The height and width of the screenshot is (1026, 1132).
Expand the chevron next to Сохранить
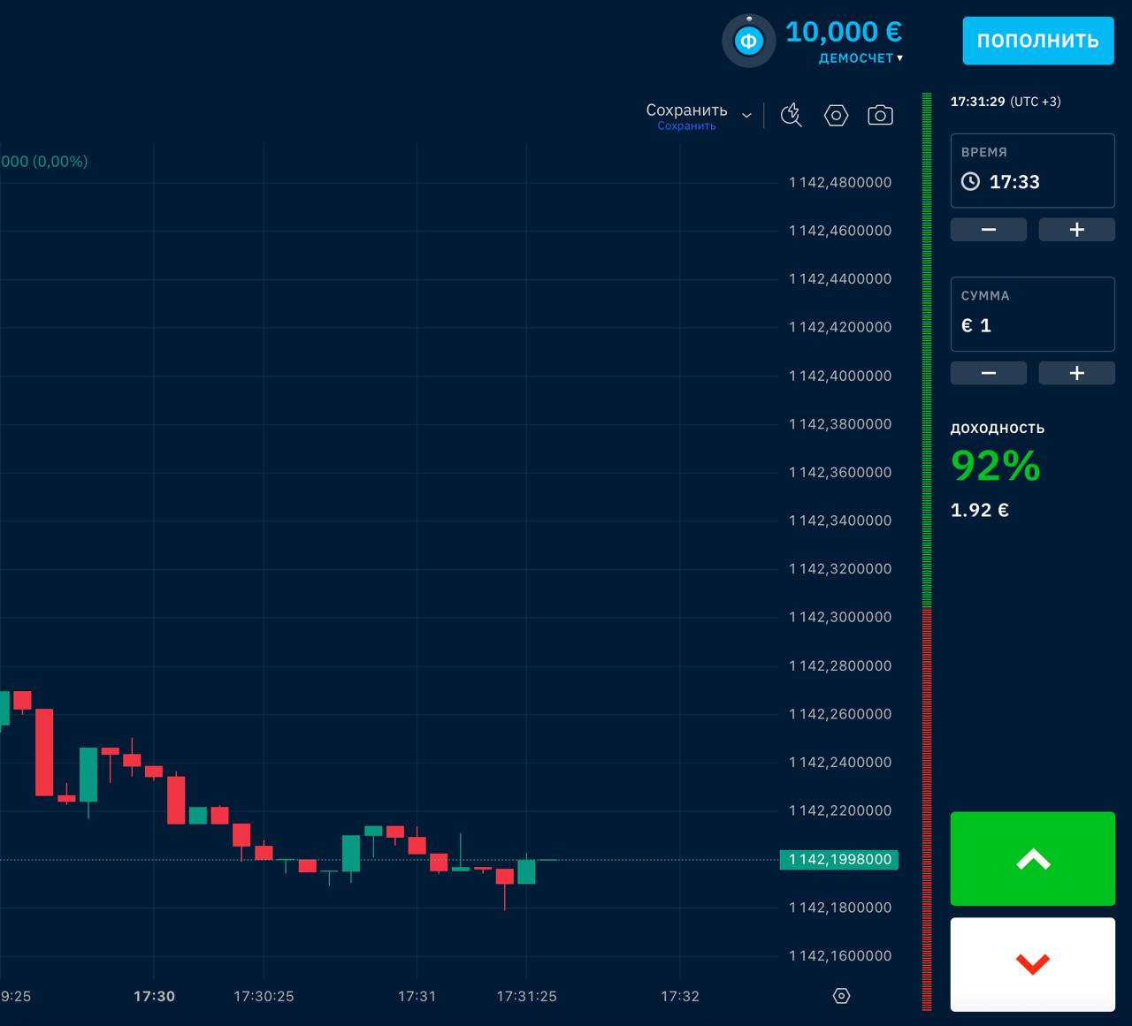click(746, 116)
